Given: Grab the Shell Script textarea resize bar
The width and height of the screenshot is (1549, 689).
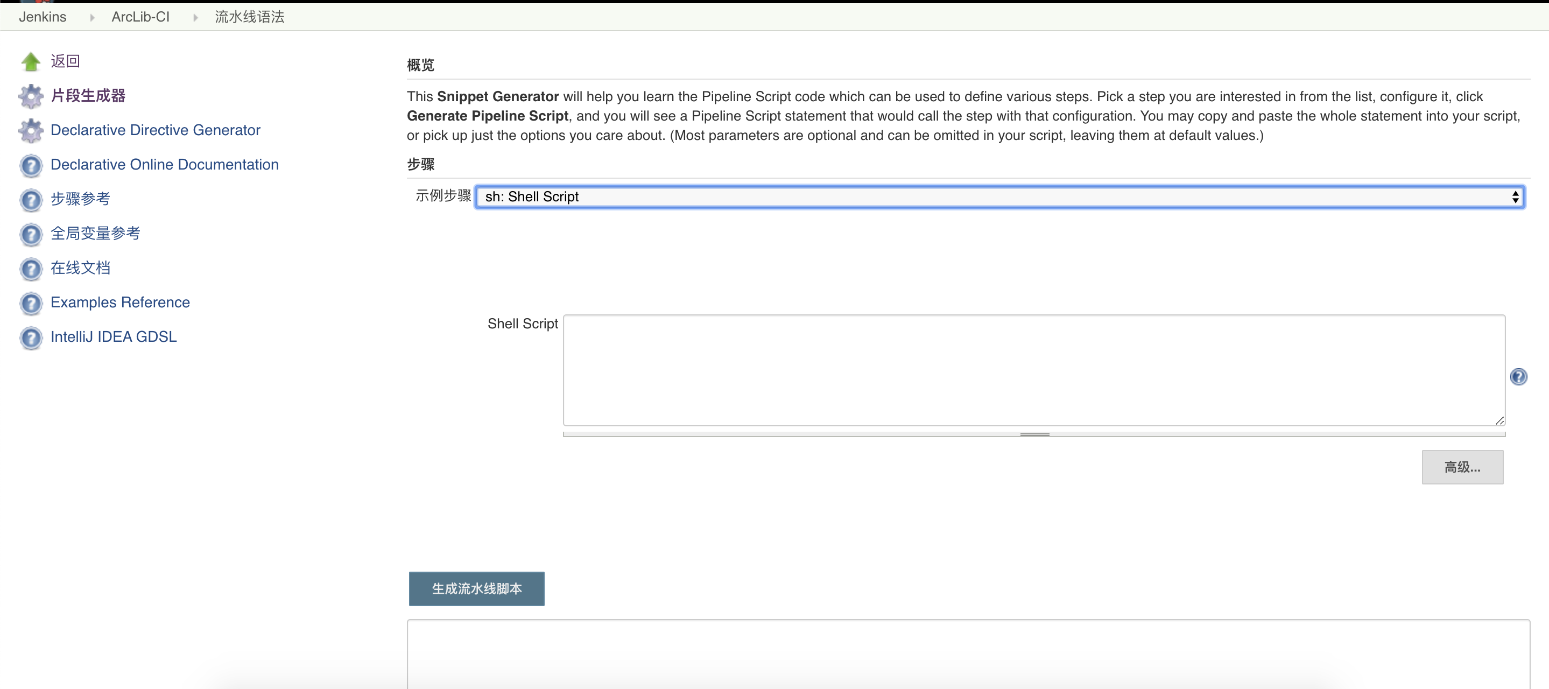Looking at the screenshot, I should pyautogui.click(x=1034, y=434).
